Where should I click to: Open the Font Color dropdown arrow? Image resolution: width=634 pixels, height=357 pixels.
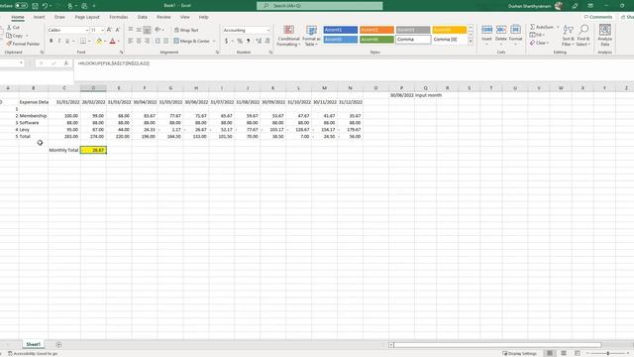pyautogui.click(x=119, y=41)
